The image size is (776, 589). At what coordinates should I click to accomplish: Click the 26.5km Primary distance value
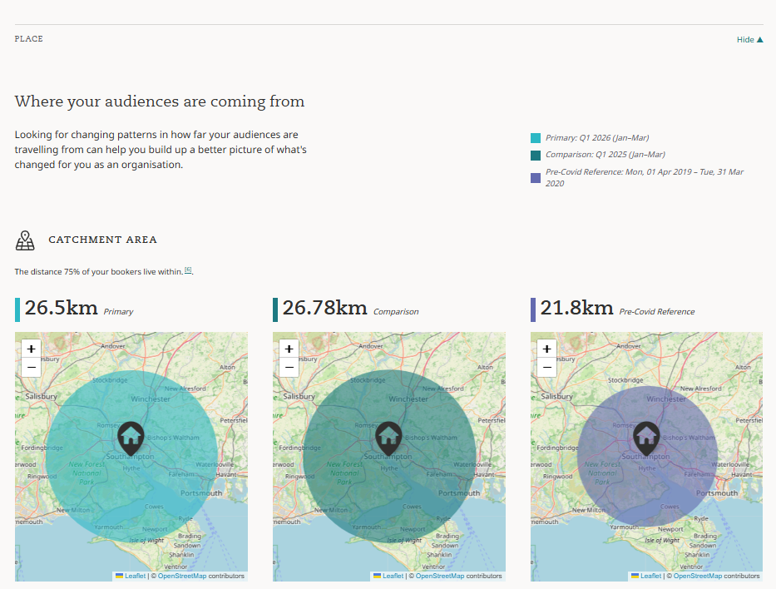pyautogui.click(x=62, y=308)
